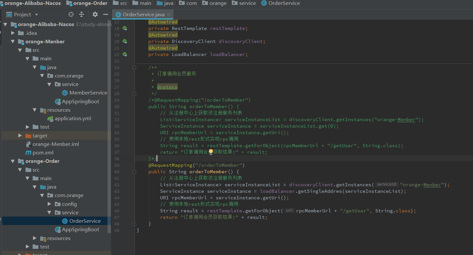Select application.yml in the project tree
Image resolution: width=473 pixels, height=255 pixels.
73,119
